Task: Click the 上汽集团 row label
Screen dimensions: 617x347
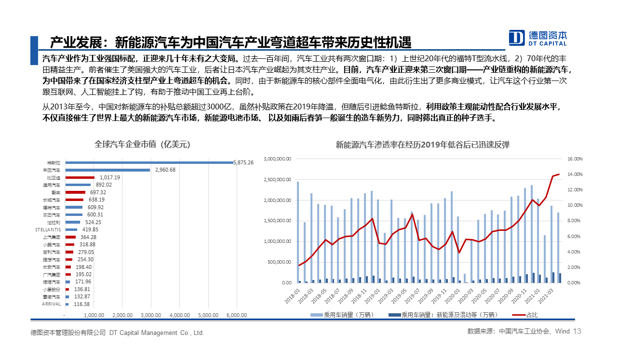Action: coord(51,237)
